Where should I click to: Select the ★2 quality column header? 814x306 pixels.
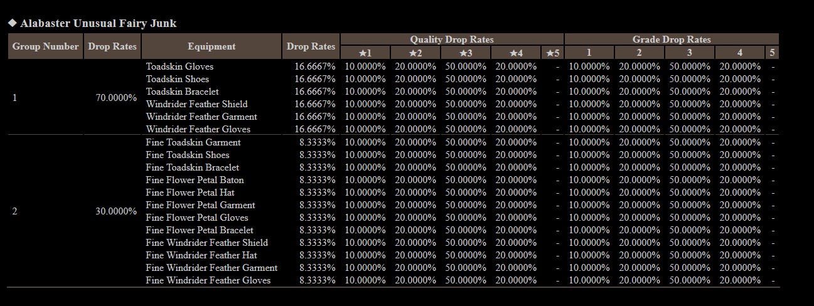tap(415, 53)
